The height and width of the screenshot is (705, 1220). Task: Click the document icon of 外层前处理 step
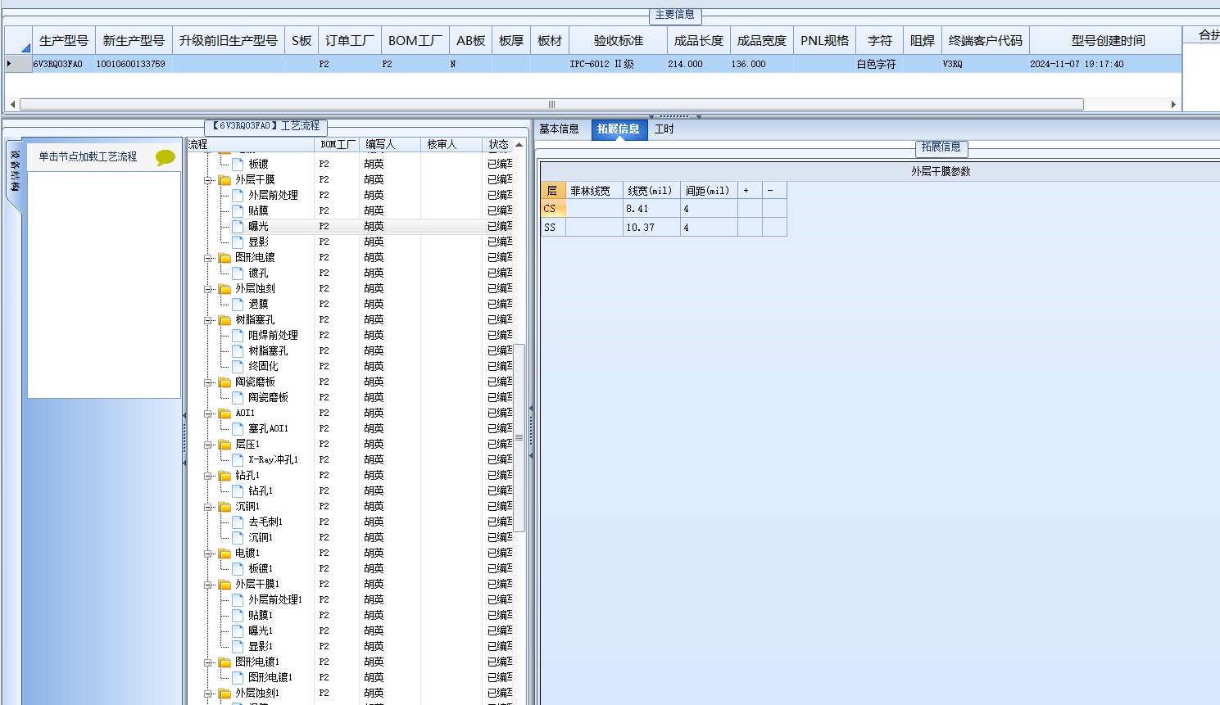coord(238,195)
